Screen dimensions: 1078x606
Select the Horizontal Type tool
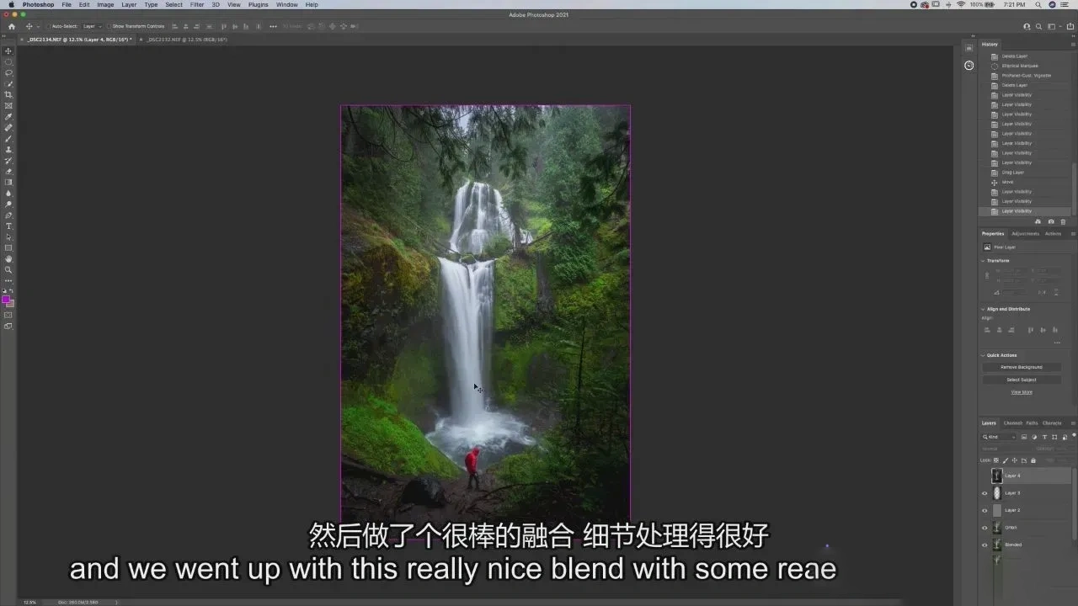[8, 226]
